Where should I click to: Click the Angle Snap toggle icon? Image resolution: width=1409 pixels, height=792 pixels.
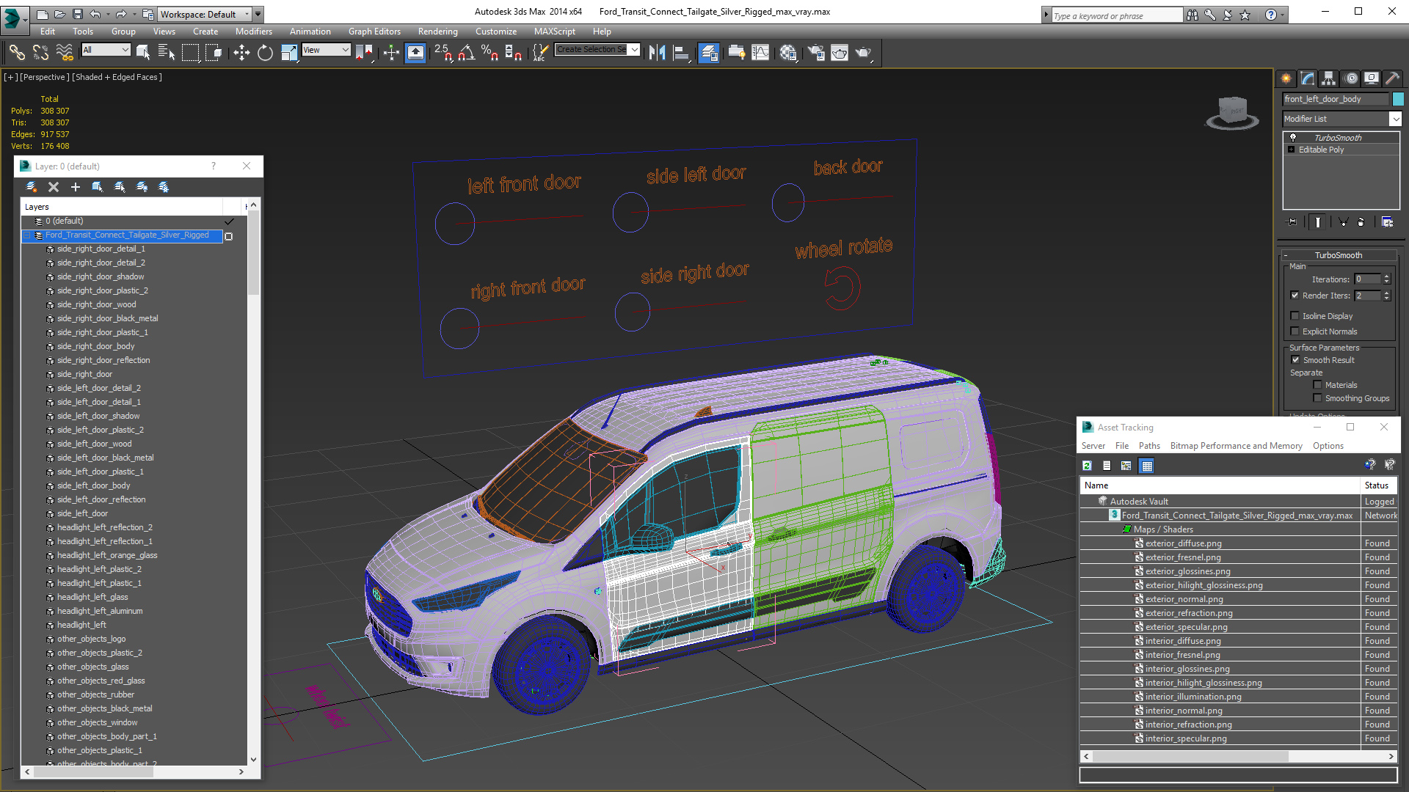466,52
